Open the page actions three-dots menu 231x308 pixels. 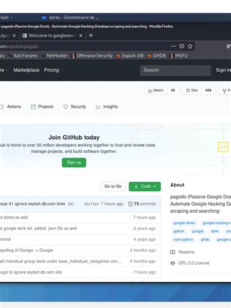(x=174, y=46)
